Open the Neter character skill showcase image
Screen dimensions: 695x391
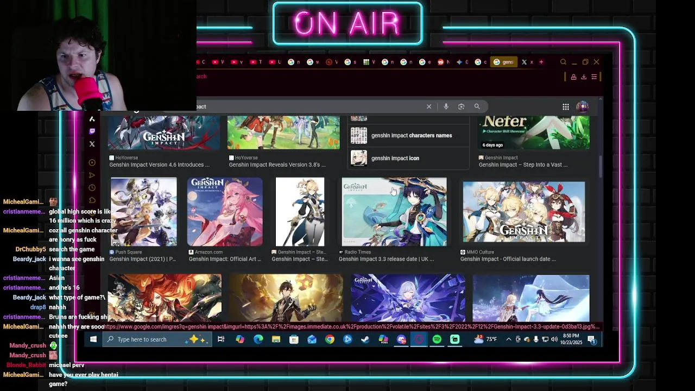(x=534, y=133)
